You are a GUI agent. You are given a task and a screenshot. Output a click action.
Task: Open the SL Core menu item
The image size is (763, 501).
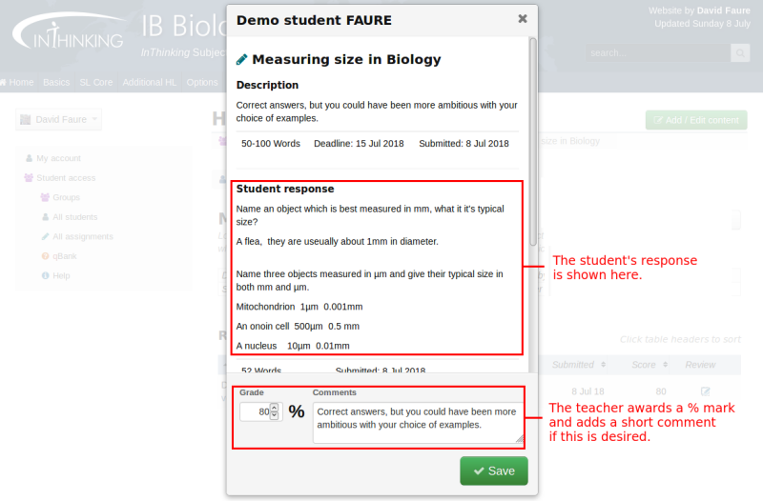[x=95, y=83]
